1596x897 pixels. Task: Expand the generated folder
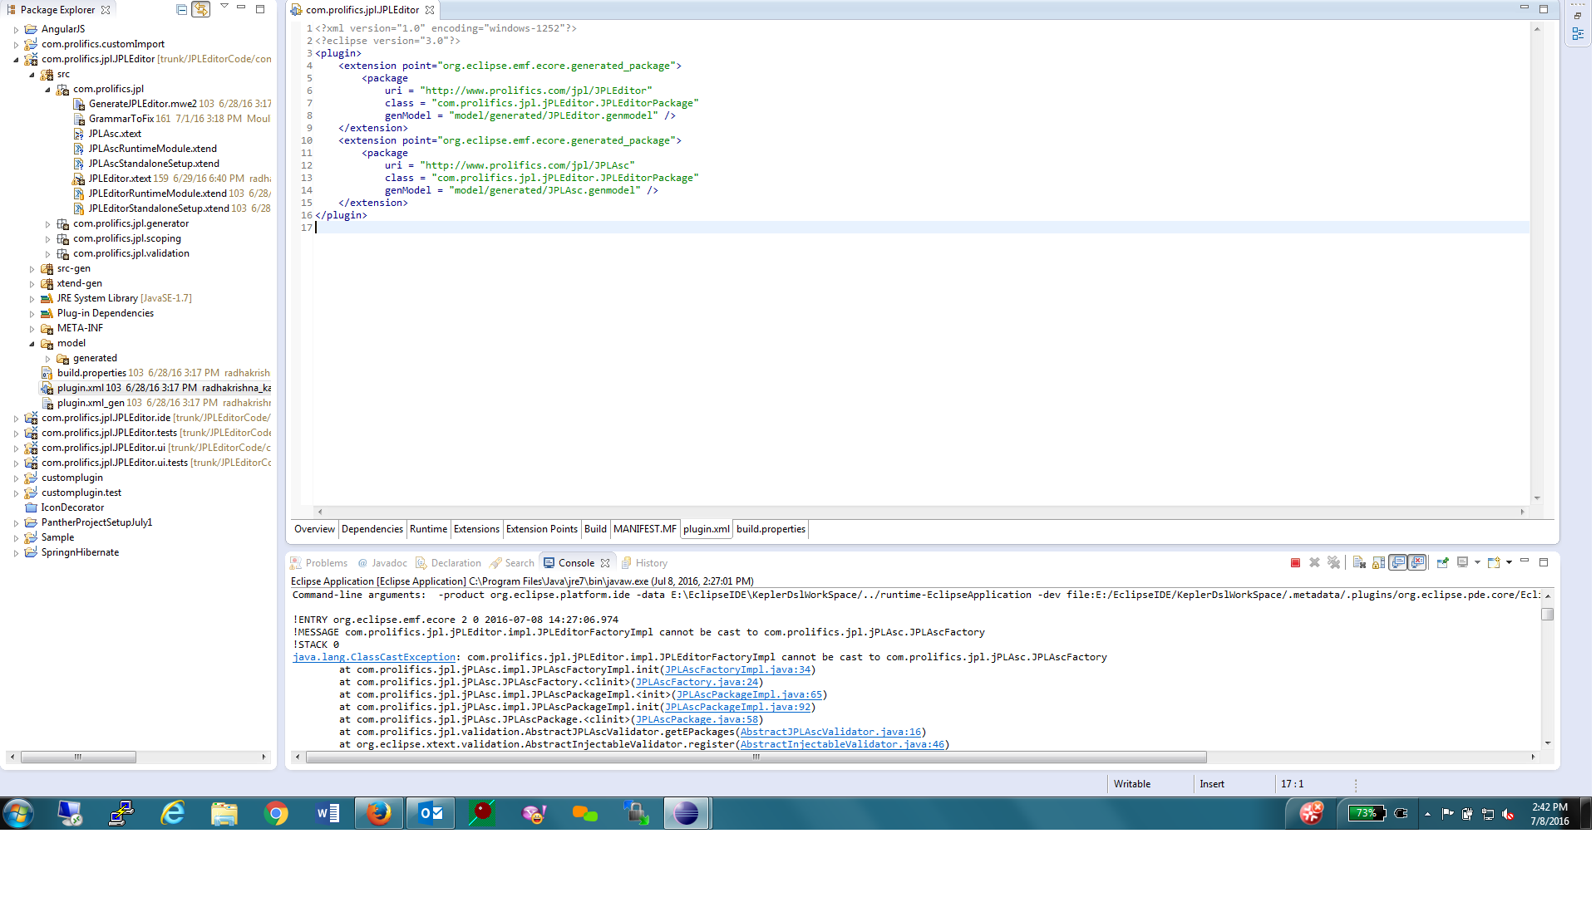pos(47,358)
